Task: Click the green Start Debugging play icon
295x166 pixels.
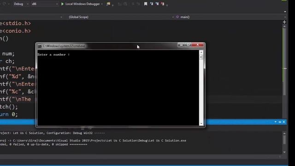Action: click(x=63, y=4)
